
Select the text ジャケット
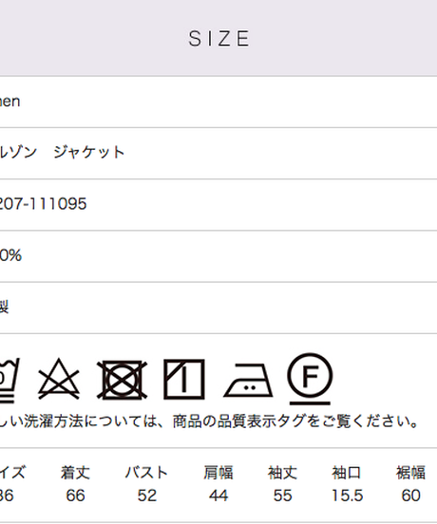tap(89, 153)
